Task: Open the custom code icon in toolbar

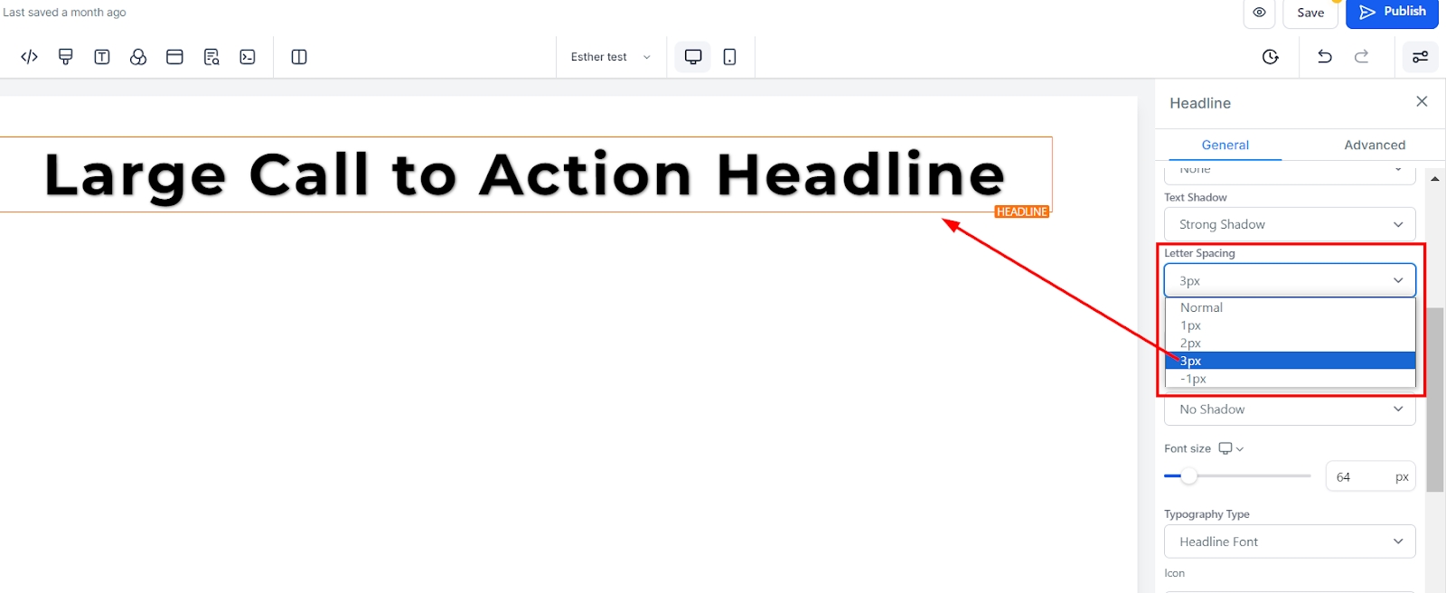Action: coord(29,57)
